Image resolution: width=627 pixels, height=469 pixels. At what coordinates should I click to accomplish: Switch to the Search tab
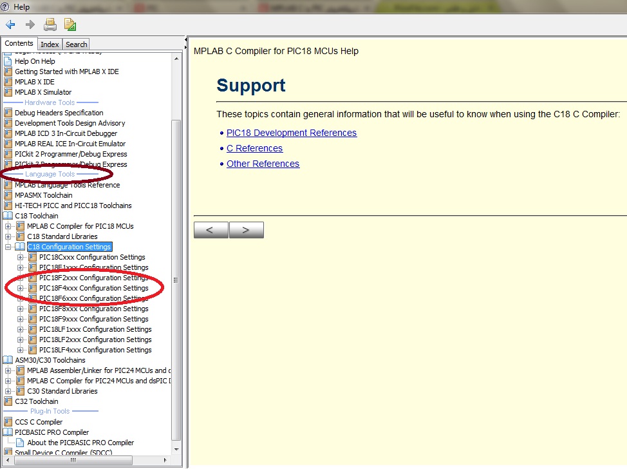(x=76, y=44)
